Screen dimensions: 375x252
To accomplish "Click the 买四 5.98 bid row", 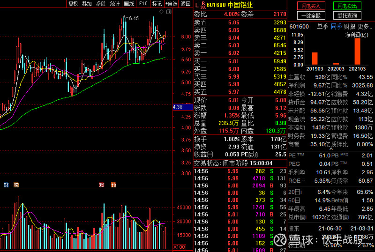I will coord(240,84).
